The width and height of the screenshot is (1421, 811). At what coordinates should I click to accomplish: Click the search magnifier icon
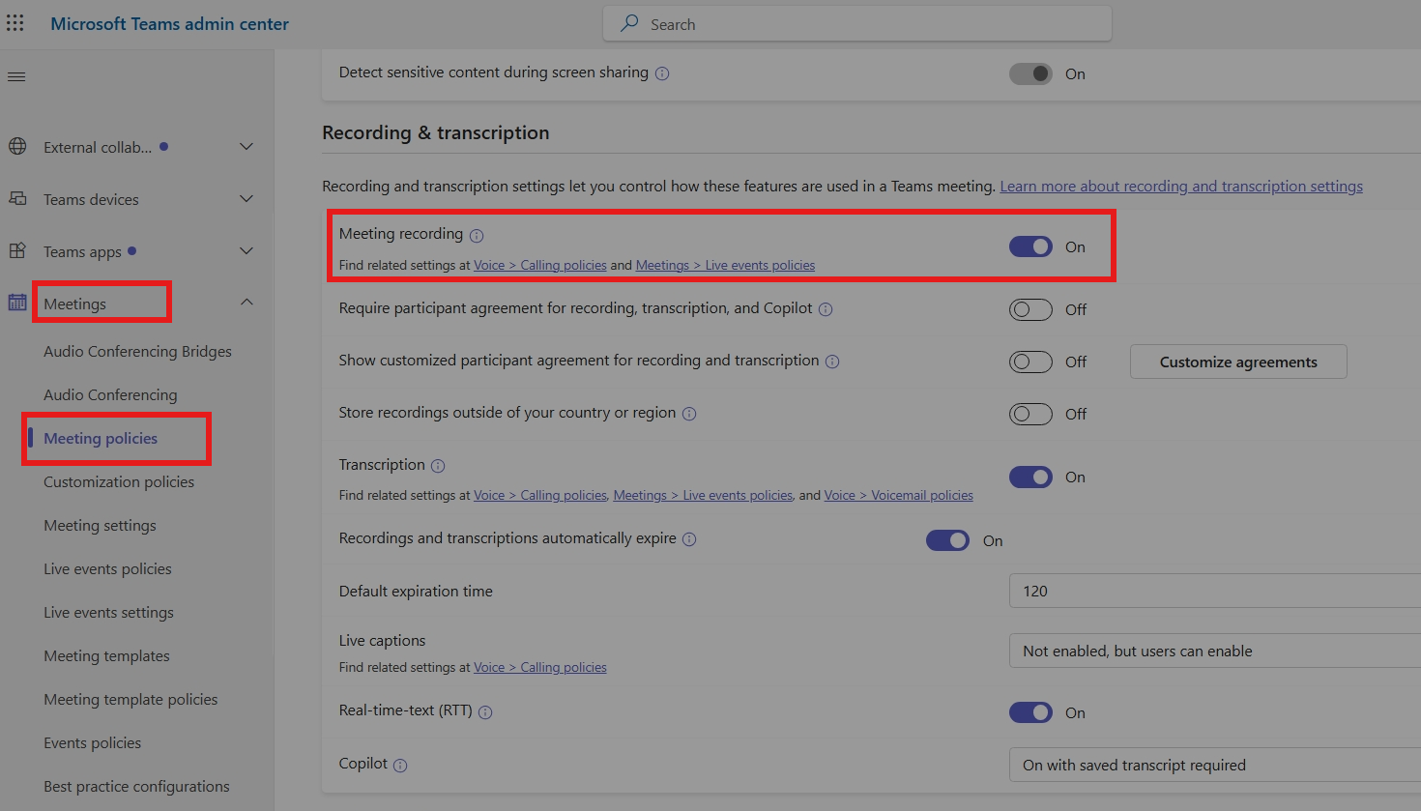point(629,24)
